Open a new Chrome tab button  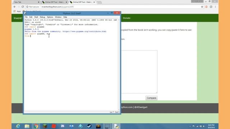pos(99,3)
